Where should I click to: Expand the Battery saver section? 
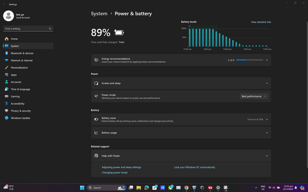click(267, 120)
